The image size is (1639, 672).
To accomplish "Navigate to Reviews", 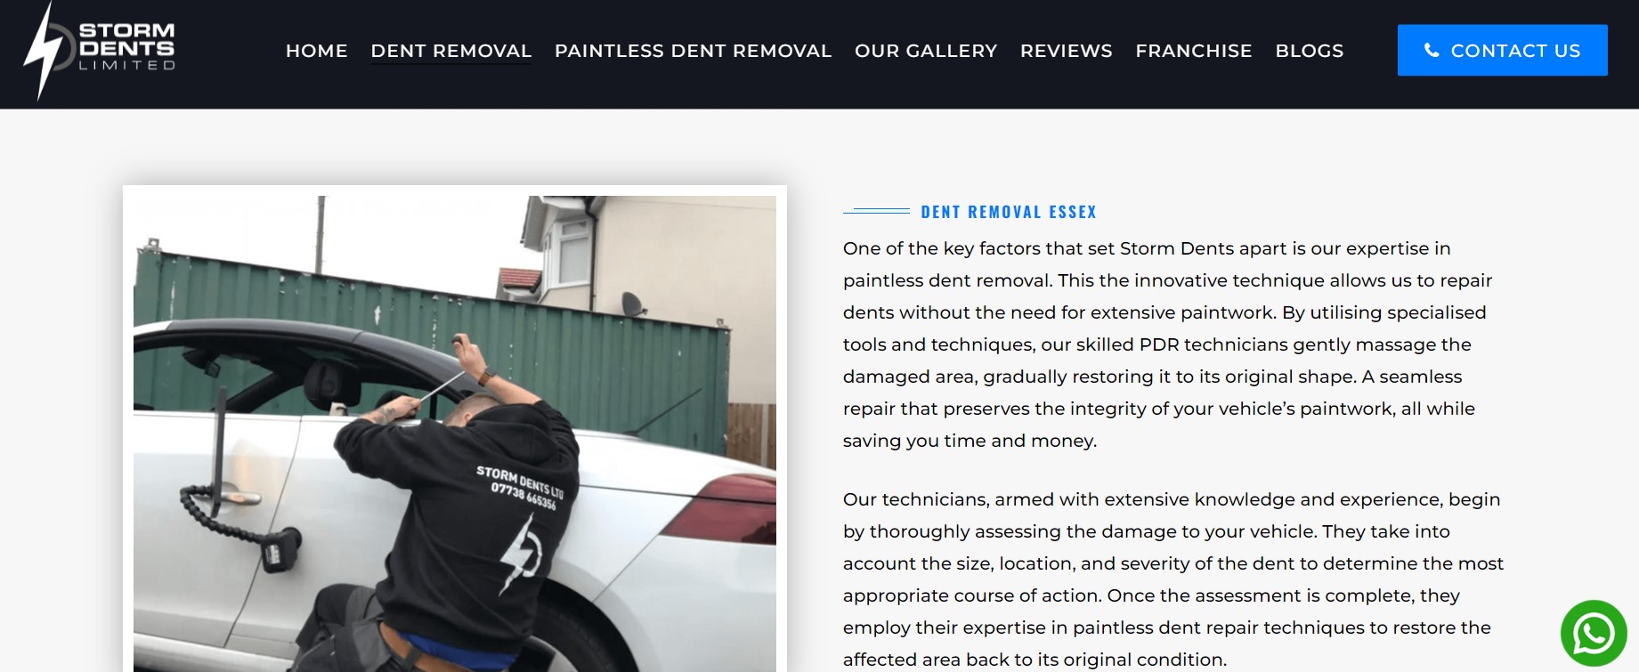I will point(1066,51).
